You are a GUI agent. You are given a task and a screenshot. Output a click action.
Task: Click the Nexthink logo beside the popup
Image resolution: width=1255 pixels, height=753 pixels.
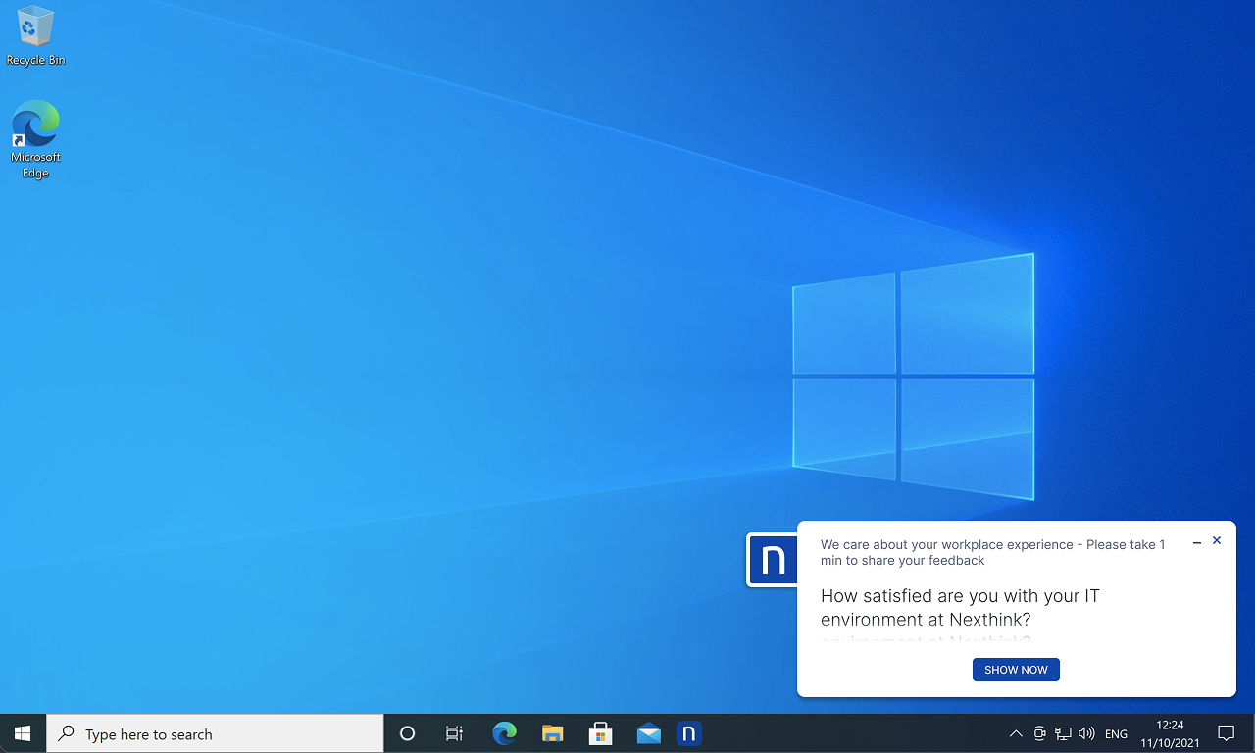coord(773,560)
